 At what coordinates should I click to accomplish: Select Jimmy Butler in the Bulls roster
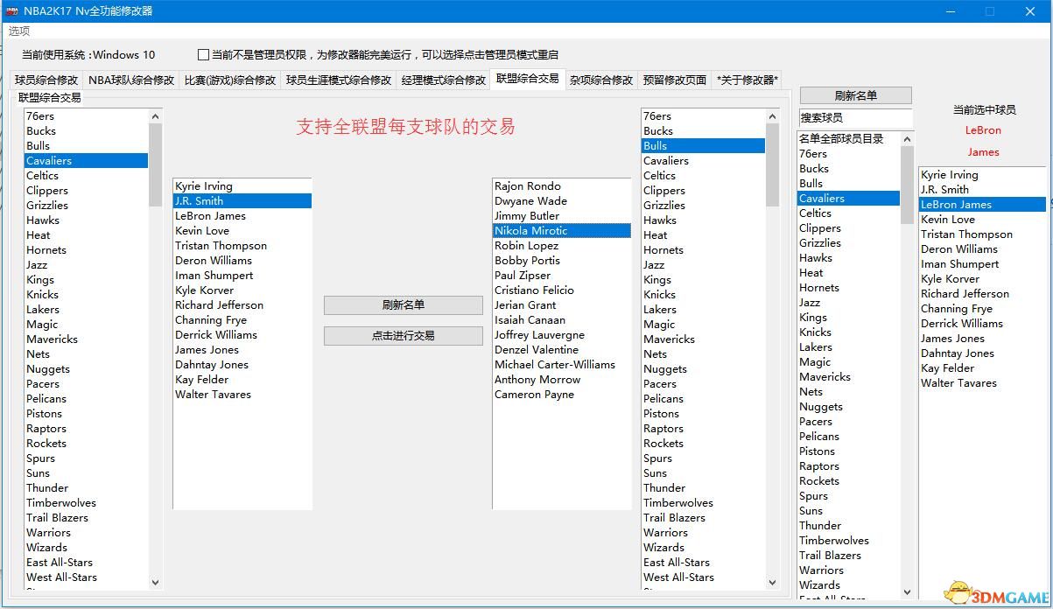562,216
